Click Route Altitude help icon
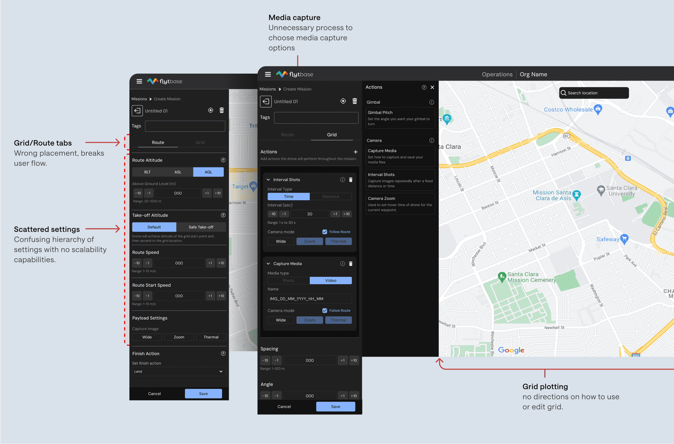674x444 pixels. 223,160
